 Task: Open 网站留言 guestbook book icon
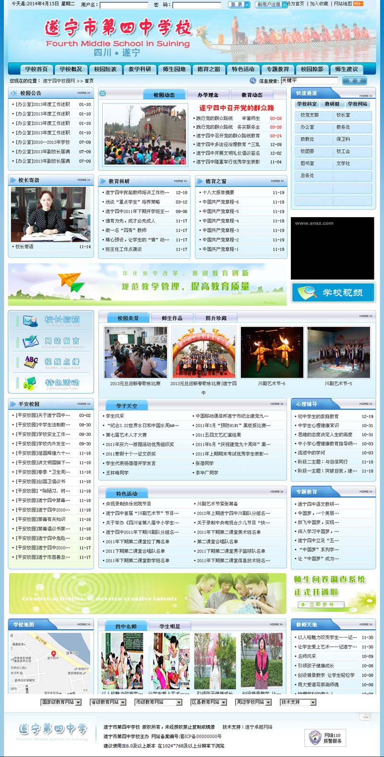[x=31, y=341]
